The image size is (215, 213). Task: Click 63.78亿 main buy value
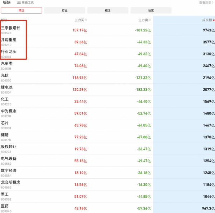[x=81, y=125]
